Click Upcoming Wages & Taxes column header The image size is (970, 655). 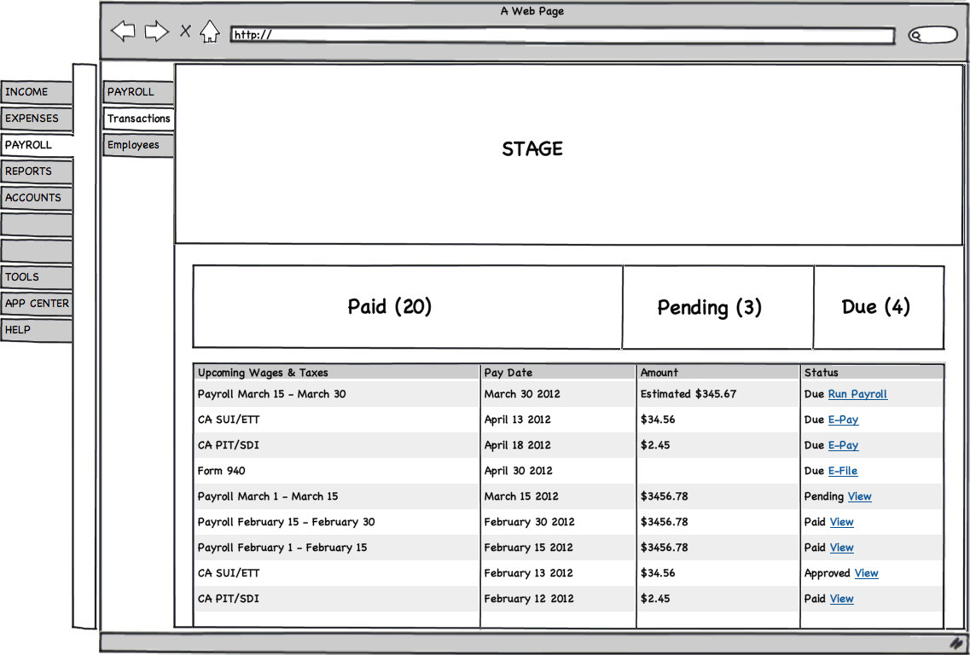coord(336,373)
